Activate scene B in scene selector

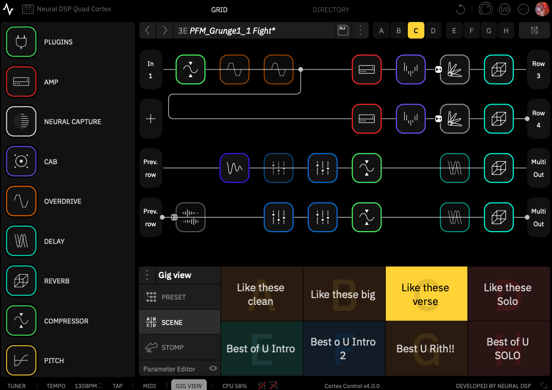[x=398, y=31]
